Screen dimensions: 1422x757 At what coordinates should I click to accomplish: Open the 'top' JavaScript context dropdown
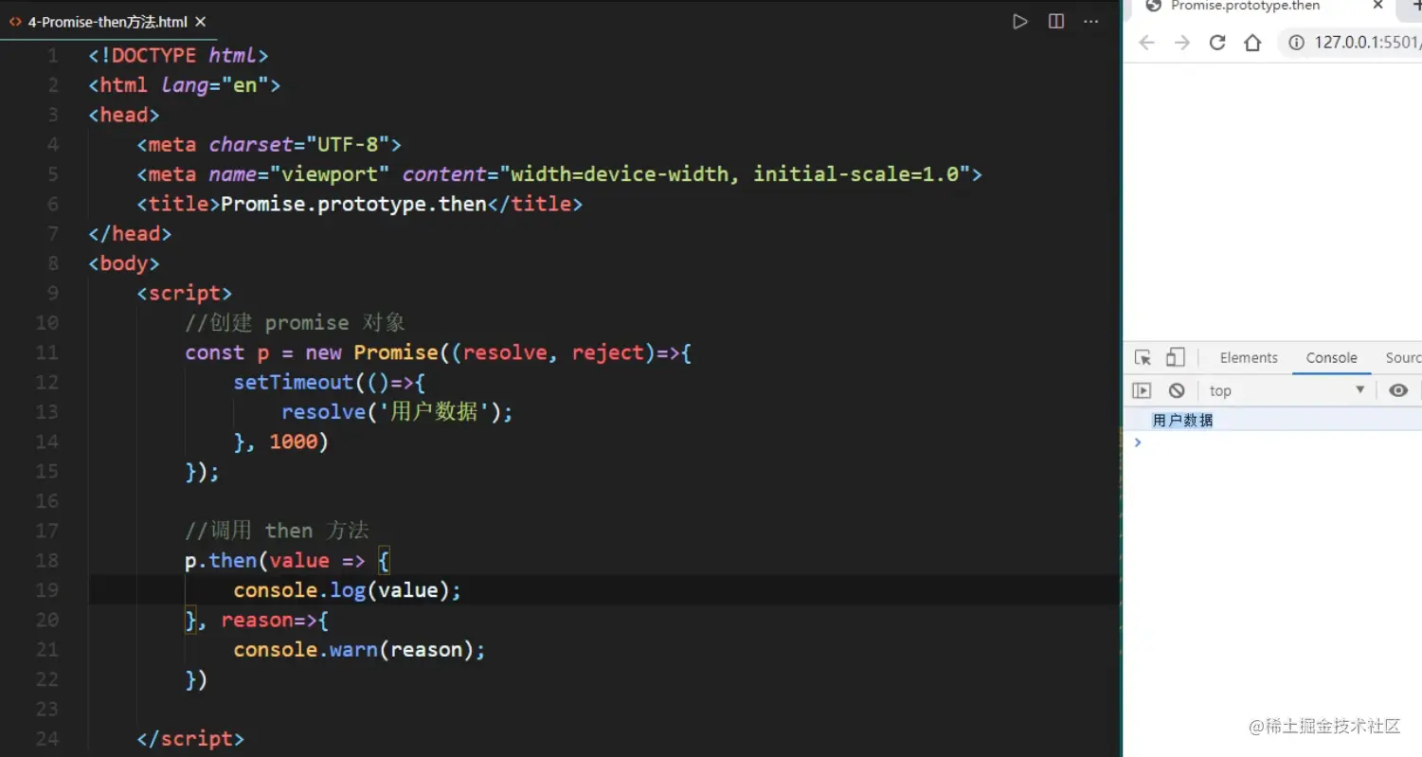(x=1287, y=390)
